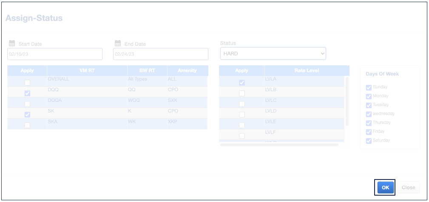Untick wednesday in Days Of Week
This screenshot has height=202, width=429.
point(369,114)
